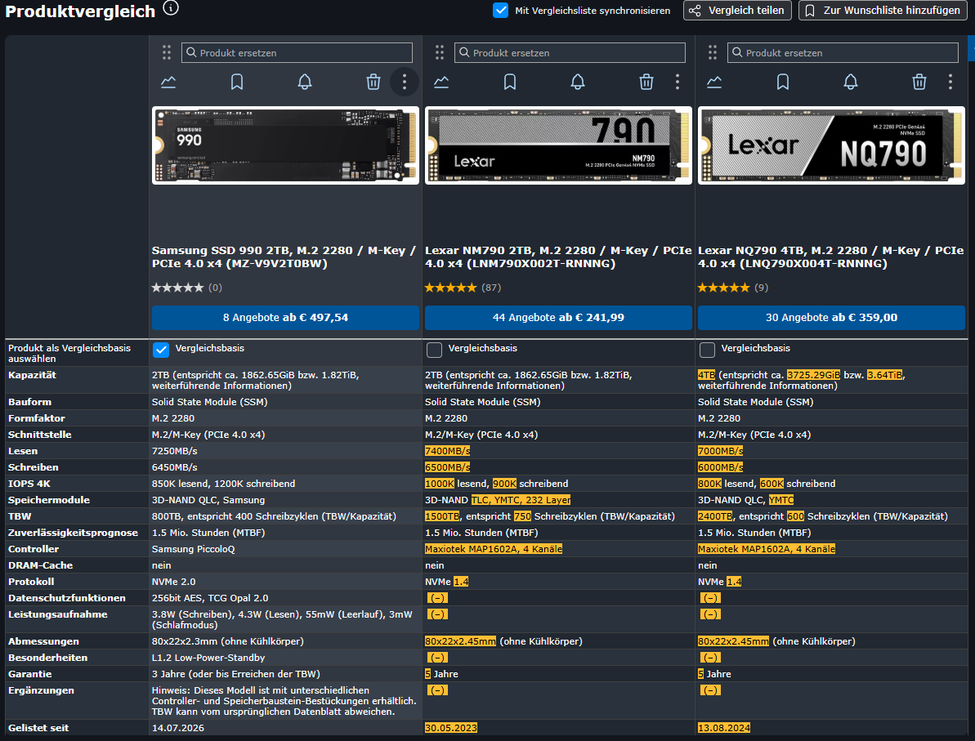Grab the drag handle of the Samsung column
This screenshot has height=741, width=975.
(x=167, y=52)
